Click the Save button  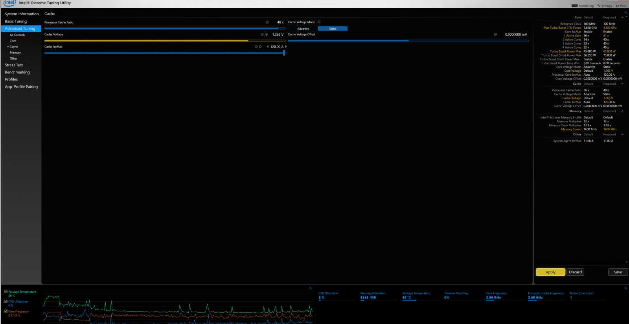click(x=618, y=272)
